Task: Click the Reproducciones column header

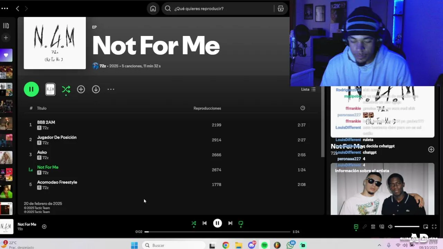Action: tap(207, 108)
